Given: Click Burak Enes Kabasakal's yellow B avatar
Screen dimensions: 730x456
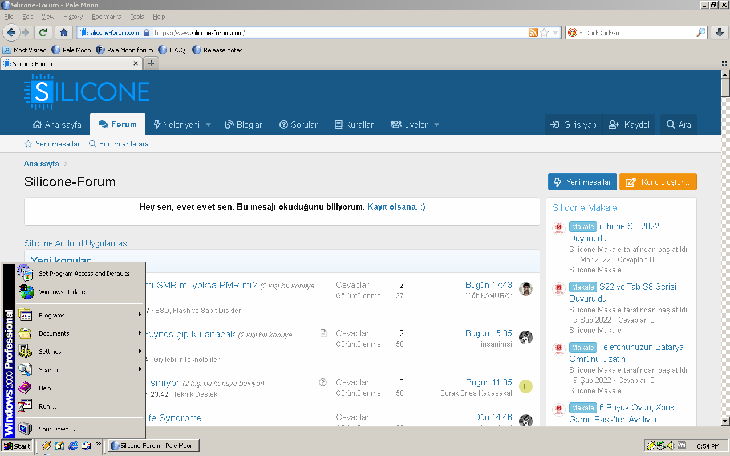Looking at the screenshot, I should (526, 387).
